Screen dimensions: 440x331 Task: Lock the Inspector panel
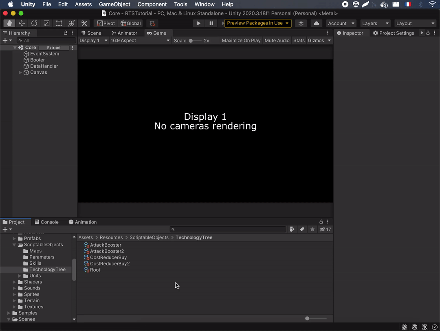(428, 33)
